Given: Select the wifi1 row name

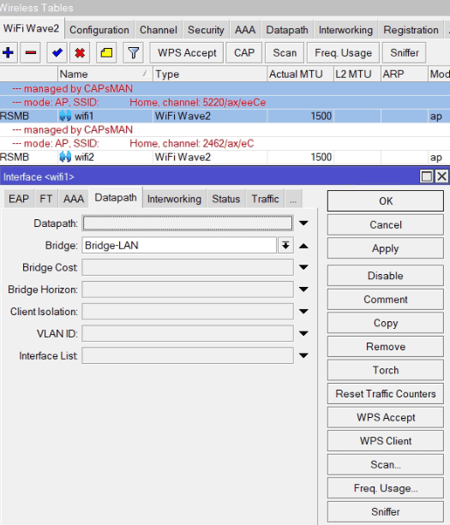Looking at the screenshot, I should tap(84, 116).
